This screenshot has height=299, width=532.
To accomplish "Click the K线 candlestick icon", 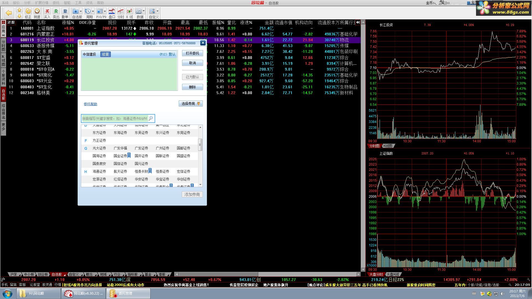I will [129, 11].
